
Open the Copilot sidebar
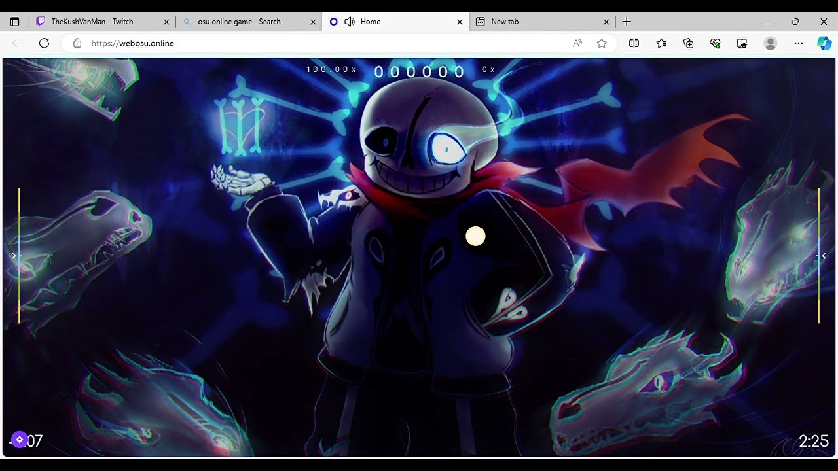click(824, 43)
